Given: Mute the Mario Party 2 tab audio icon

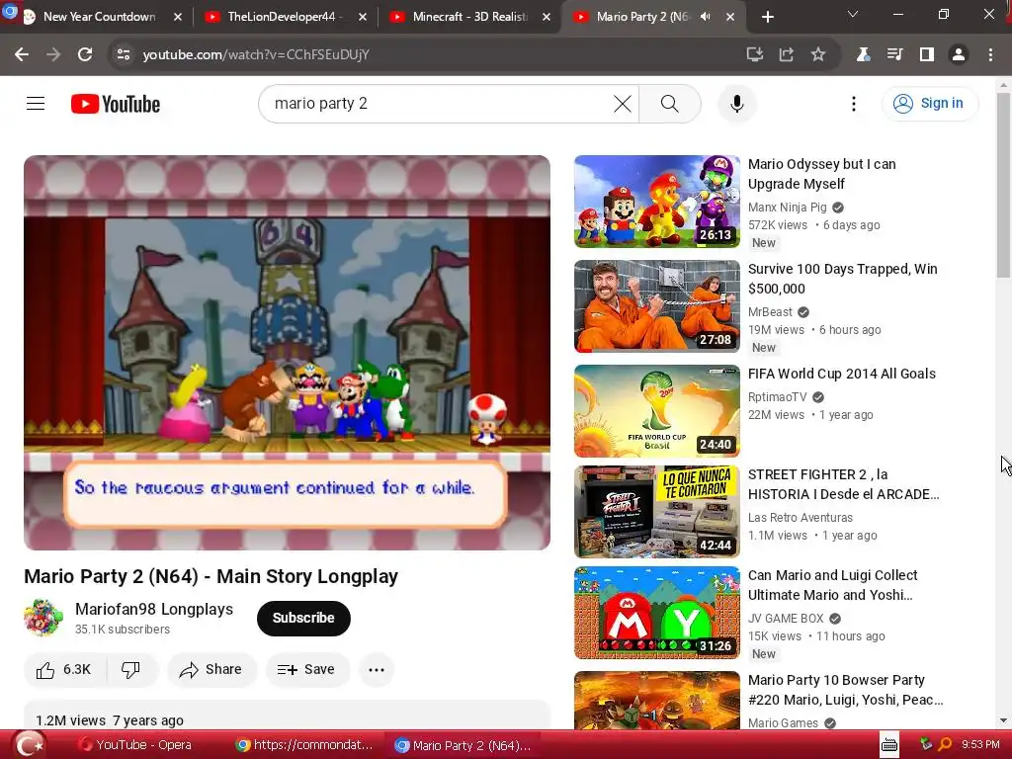Looking at the screenshot, I should tap(706, 17).
